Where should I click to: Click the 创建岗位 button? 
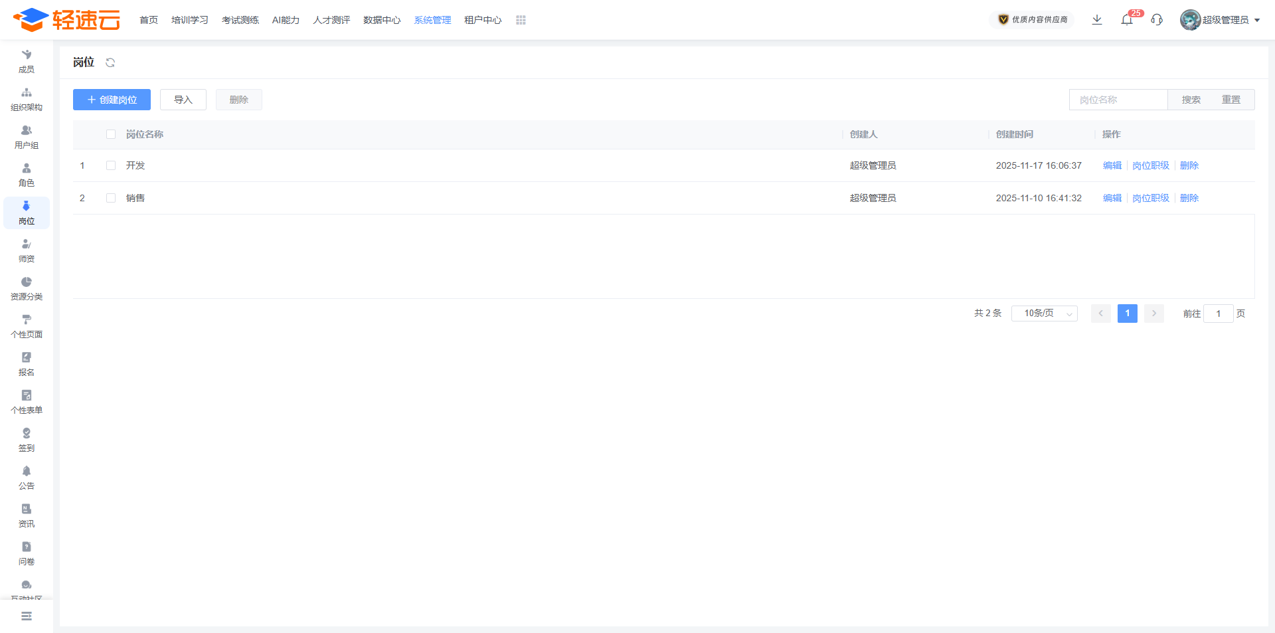click(112, 100)
